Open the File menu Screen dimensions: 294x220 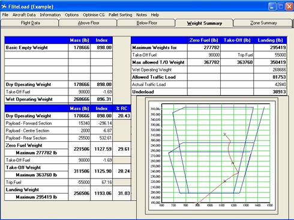coord(5,15)
